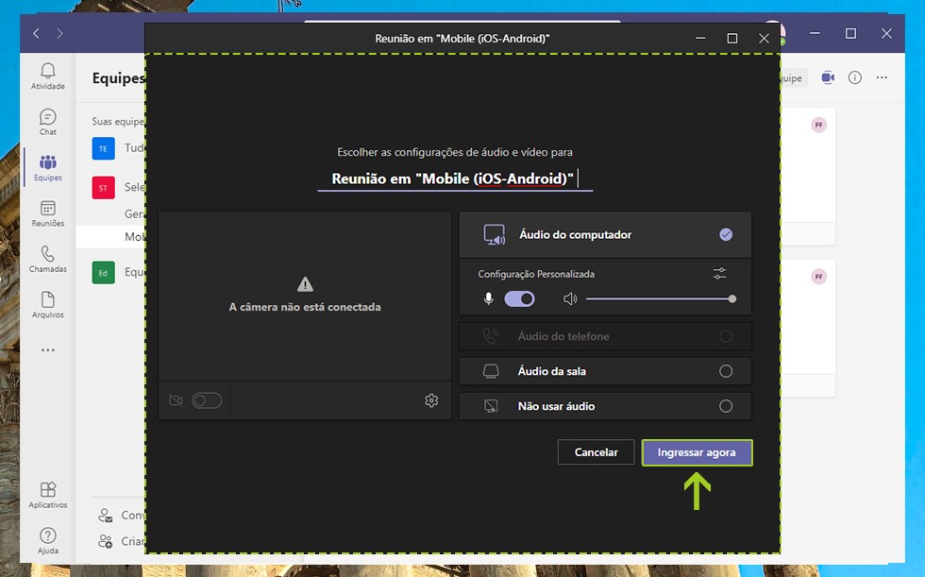Open camera device settings gear

tap(431, 400)
